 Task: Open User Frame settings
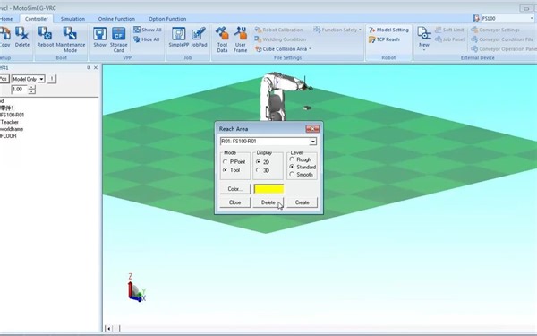241,39
